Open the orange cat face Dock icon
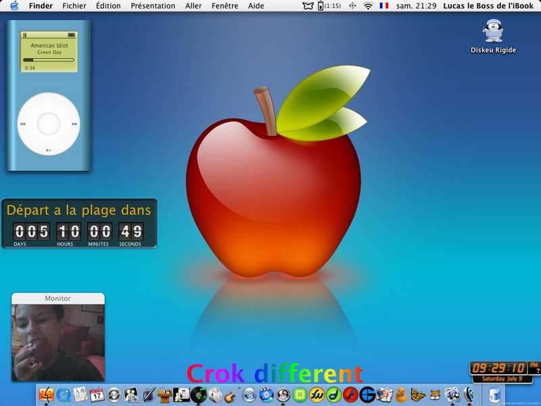541x406 pixels. [435, 394]
